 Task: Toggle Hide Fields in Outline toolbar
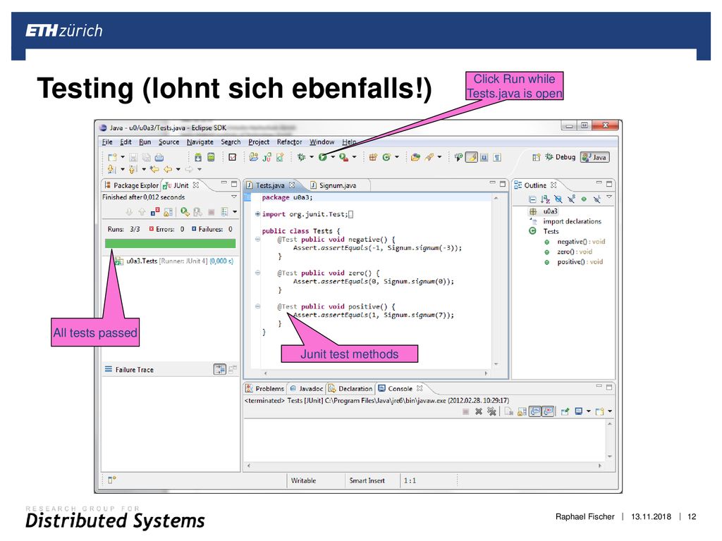(558, 199)
